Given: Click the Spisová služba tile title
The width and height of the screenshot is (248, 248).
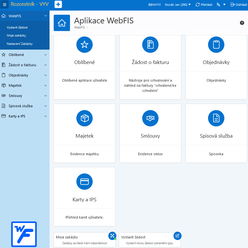Looking at the screenshot, I should 216,136.
